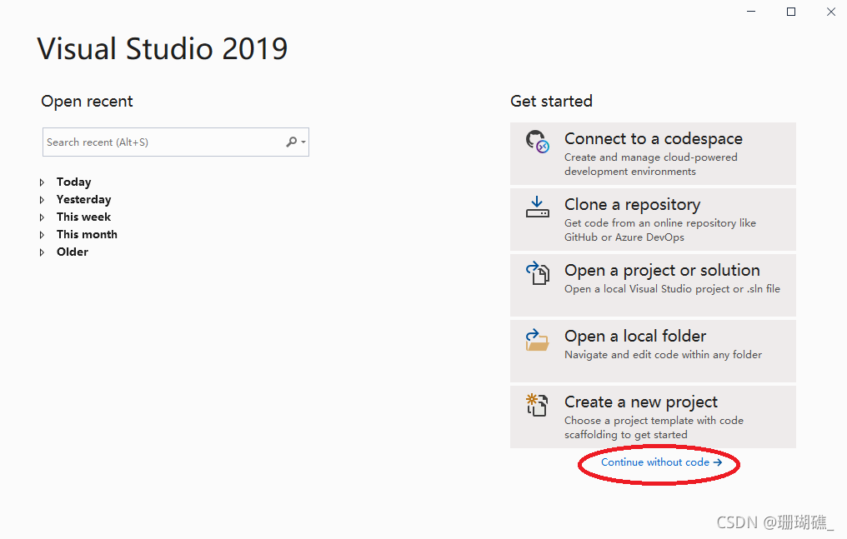Expand the This week group

click(x=43, y=217)
